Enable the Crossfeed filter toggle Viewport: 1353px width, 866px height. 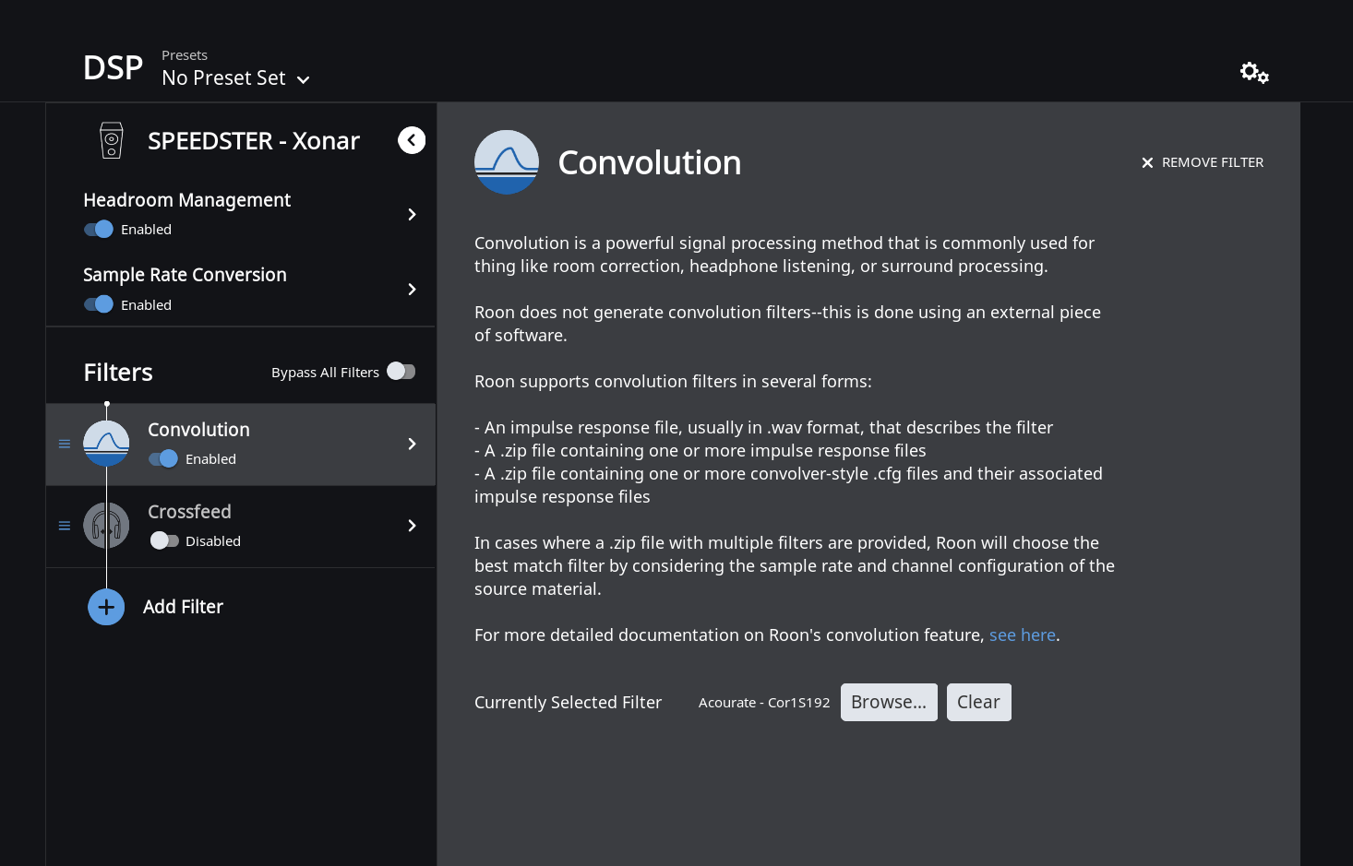tap(164, 540)
